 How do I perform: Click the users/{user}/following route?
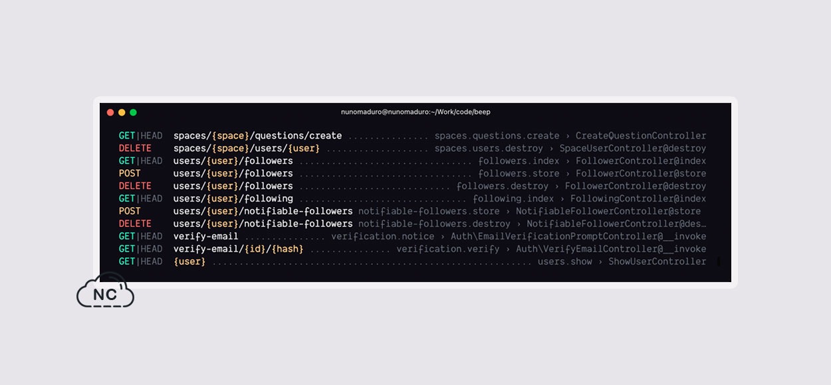233,199
